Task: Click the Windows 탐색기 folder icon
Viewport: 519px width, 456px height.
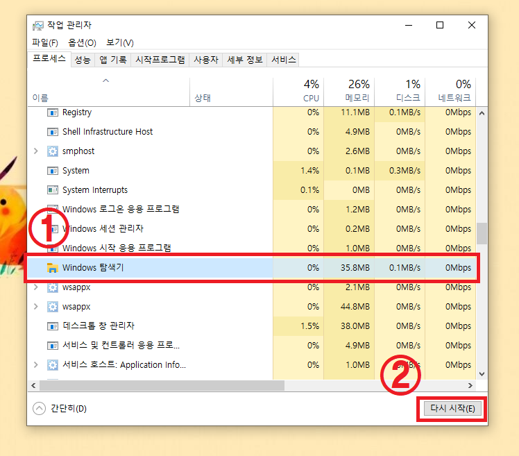Action: pyautogui.click(x=53, y=268)
